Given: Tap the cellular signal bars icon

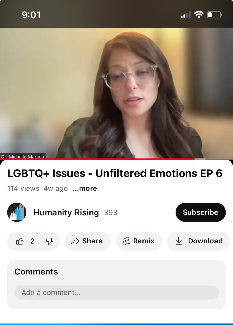Looking at the screenshot, I should pos(186,15).
